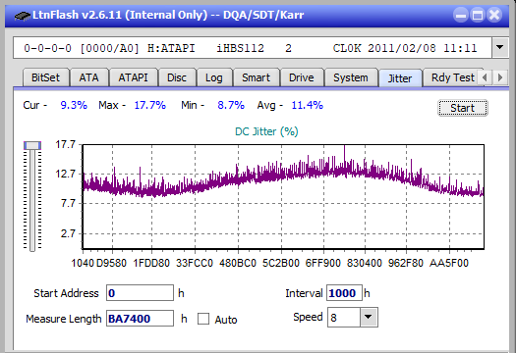516x353 pixels.
Task: Minimize the LtnFlash window
Action: [x=461, y=15]
